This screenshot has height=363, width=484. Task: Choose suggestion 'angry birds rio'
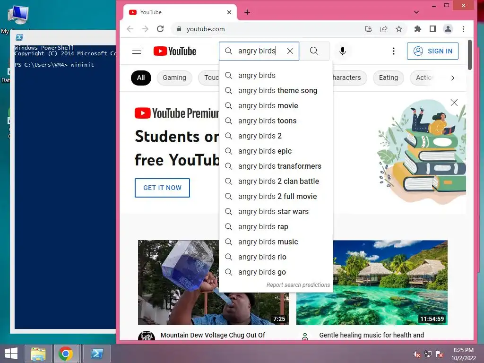276,257
